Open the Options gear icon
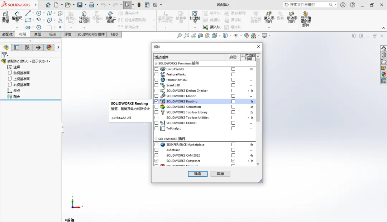This screenshot has height=222, width=387. pos(155,5)
